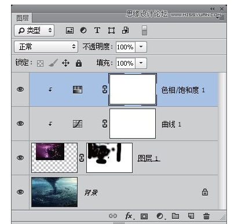Switch to the 图层 tab
The image size is (238, 224).
[x=22, y=18]
